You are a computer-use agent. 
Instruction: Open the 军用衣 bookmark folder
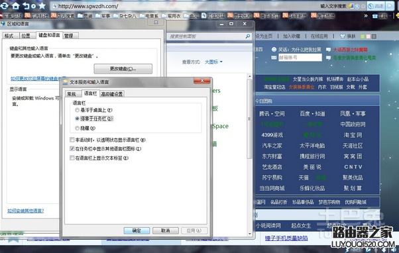click(x=171, y=16)
